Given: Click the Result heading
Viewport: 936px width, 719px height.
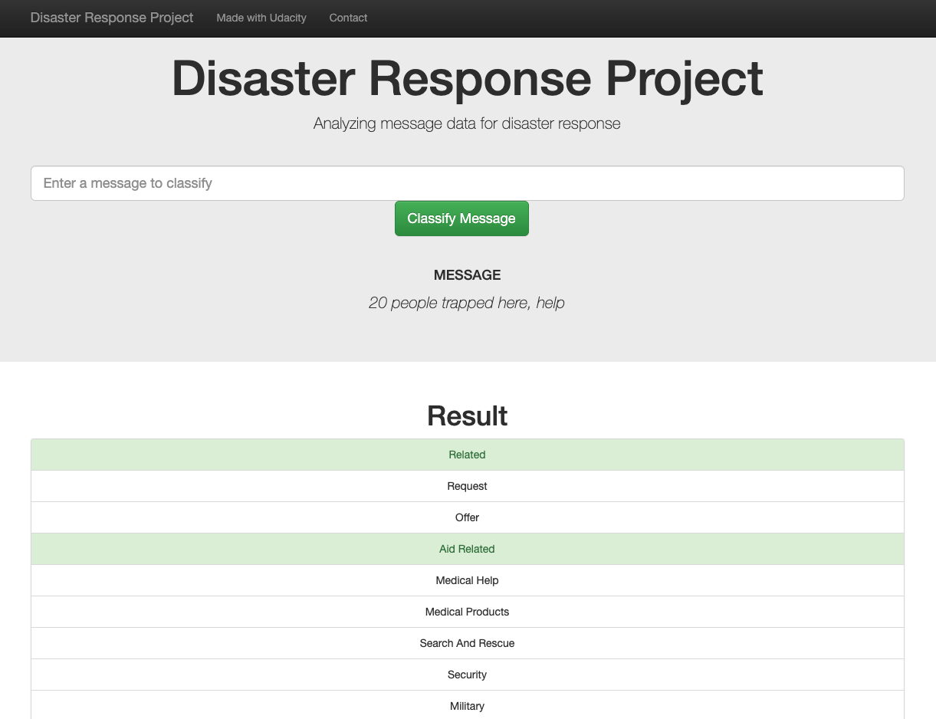Looking at the screenshot, I should coord(467,416).
